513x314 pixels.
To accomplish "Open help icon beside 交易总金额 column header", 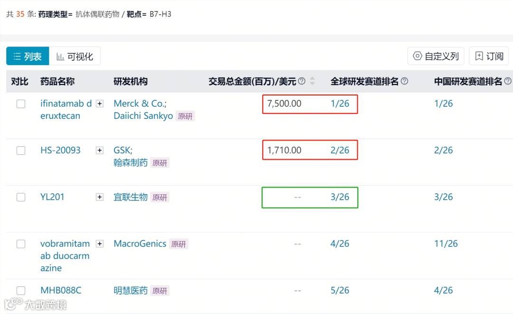I will [302, 81].
